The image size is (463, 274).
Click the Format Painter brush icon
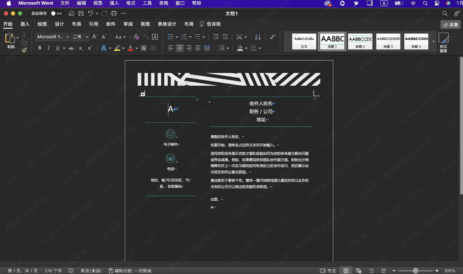24,50
